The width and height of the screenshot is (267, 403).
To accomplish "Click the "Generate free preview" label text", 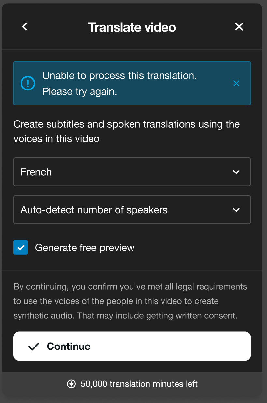I will 85,248.
